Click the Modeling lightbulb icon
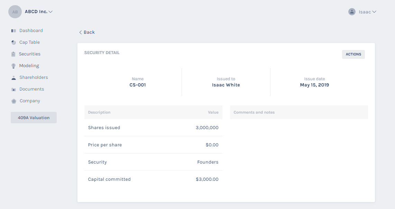395x209 pixels. click(14, 66)
